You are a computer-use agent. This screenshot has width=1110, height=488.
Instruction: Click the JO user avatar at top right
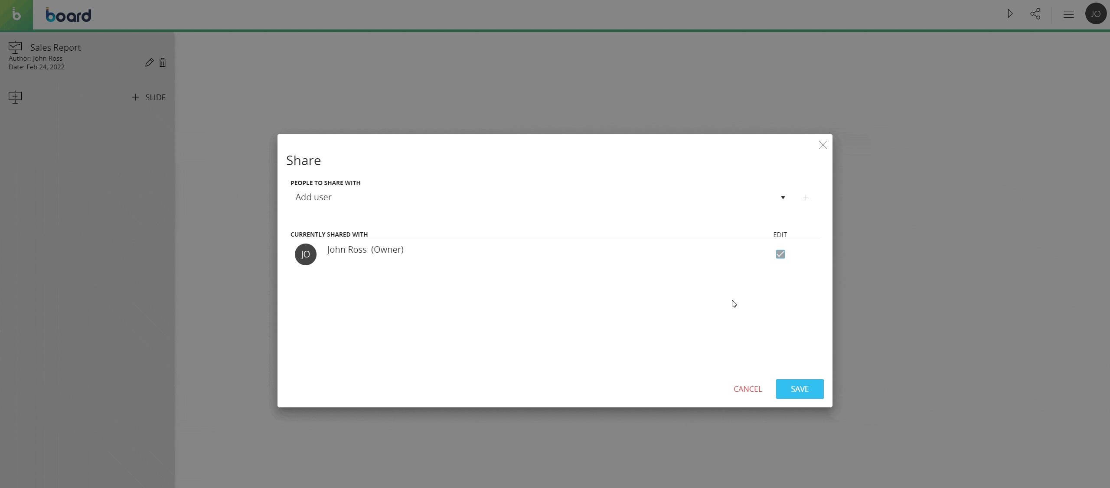coord(1095,14)
